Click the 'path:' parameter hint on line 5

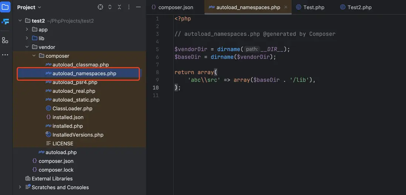(x=252, y=49)
